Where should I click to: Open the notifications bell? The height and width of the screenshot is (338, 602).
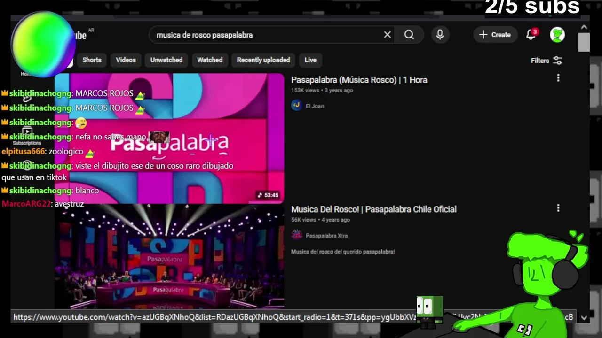pos(531,35)
